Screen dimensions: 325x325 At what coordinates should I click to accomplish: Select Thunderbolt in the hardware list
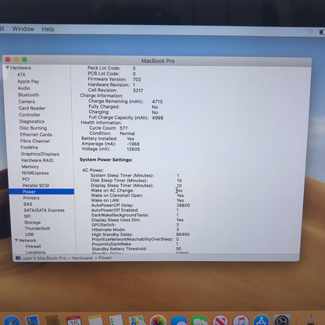37,228
